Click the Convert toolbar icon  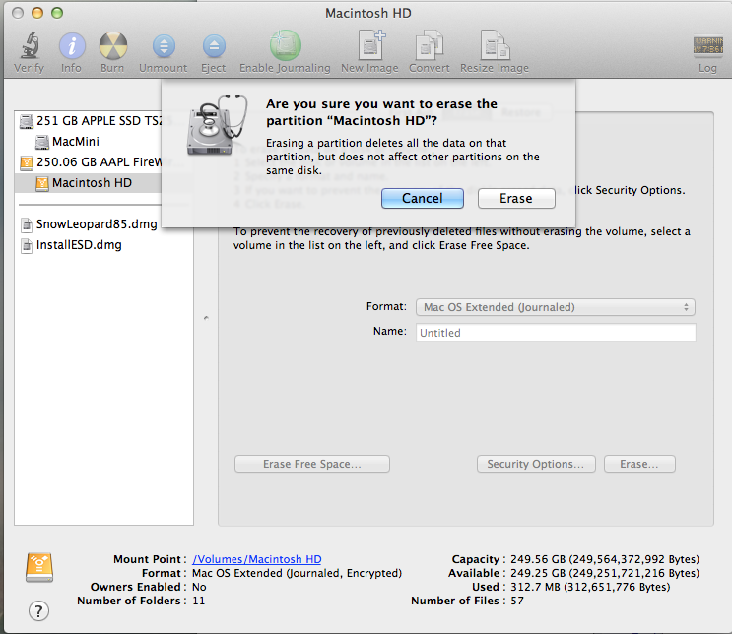pos(429,44)
